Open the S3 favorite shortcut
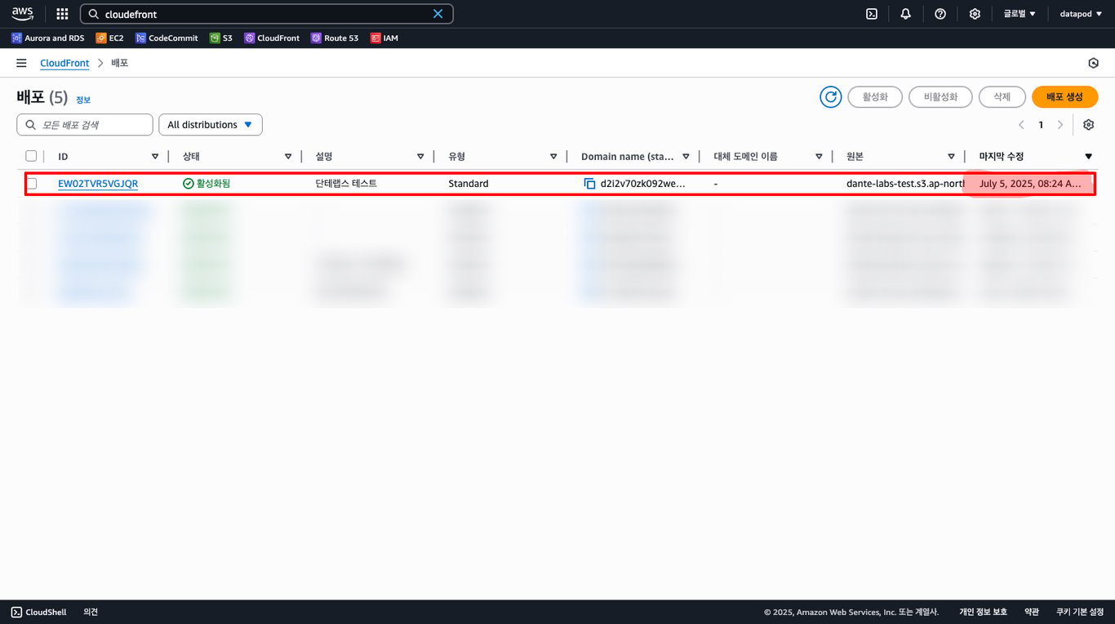The width and height of the screenshot is (1115, 624). coord(221,38)
